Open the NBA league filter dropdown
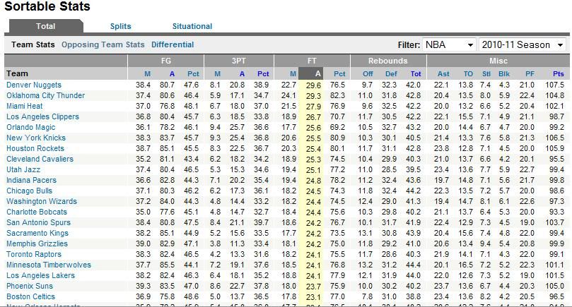Image resolution: width=572 pixels, height=307 pixels. point(450,44)
